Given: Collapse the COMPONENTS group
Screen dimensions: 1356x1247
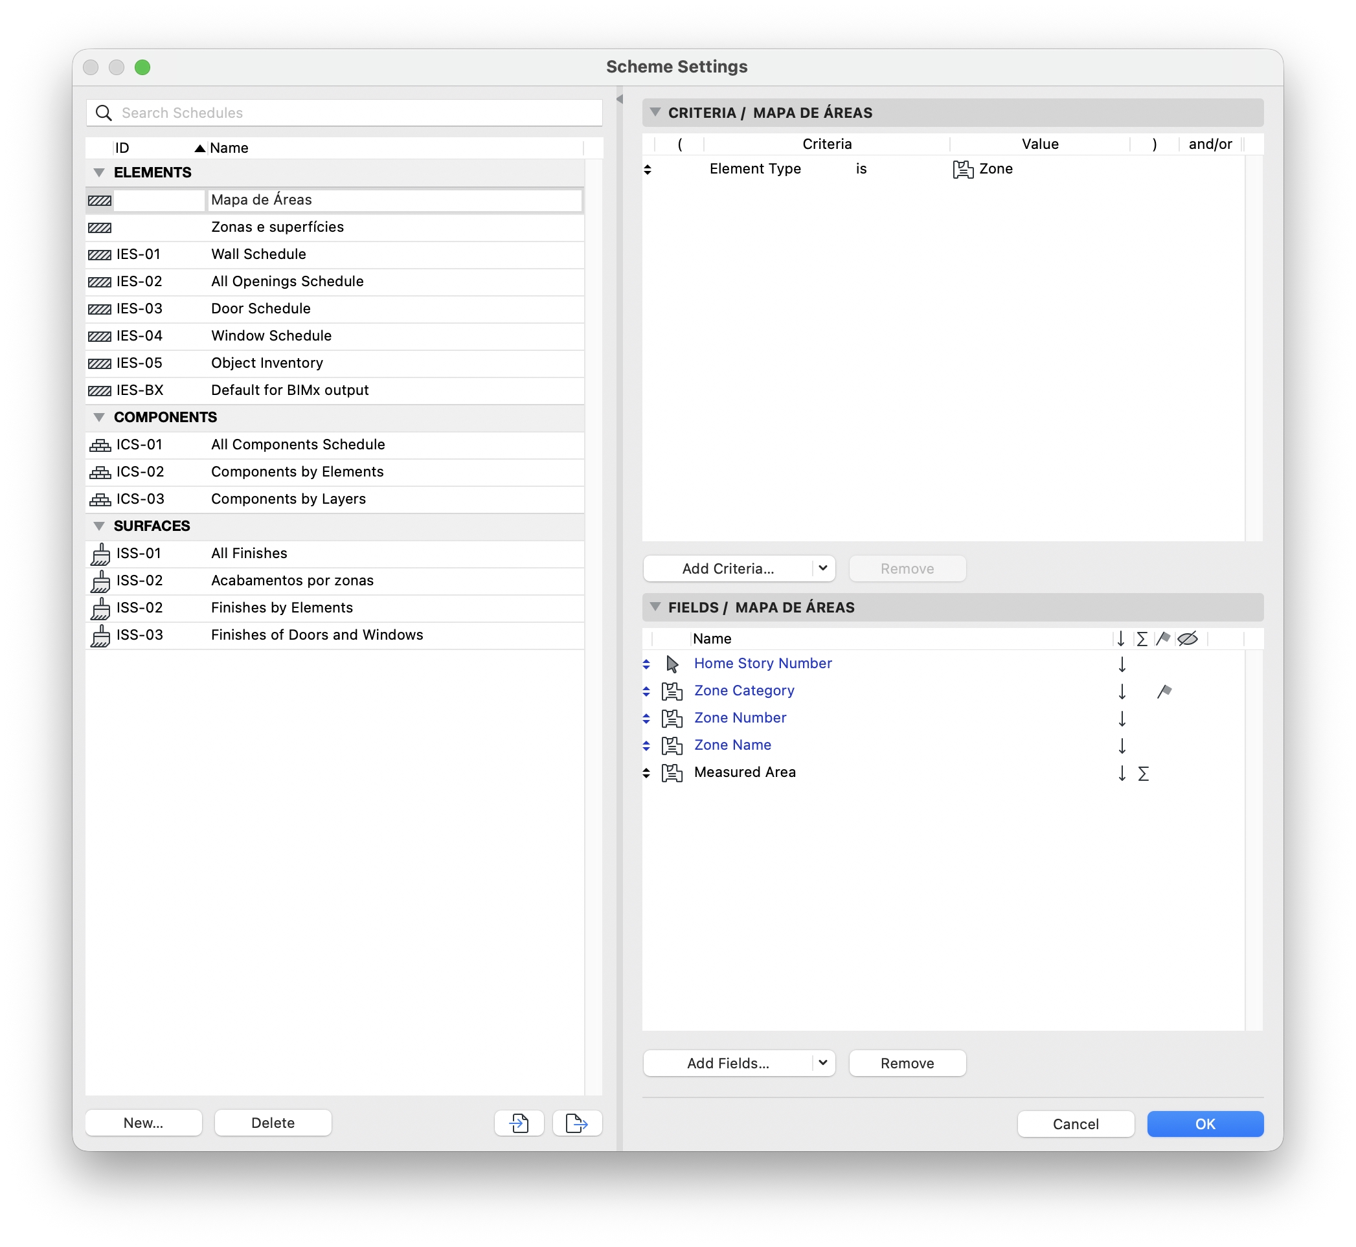Looking at the screenshot, I should click(x=99, y=418).
